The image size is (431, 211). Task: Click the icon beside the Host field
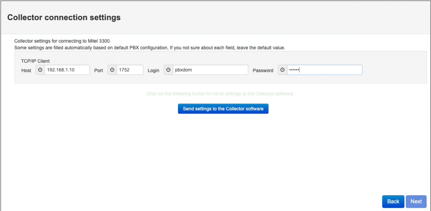(40, 70)
